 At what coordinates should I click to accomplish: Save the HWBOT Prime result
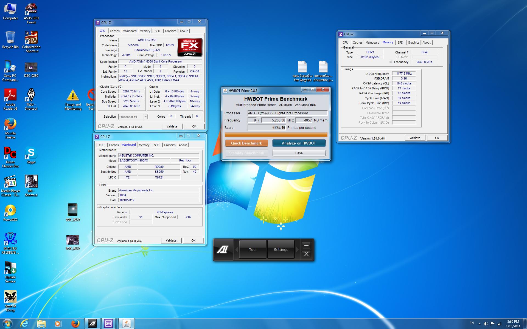click(299, 153)
